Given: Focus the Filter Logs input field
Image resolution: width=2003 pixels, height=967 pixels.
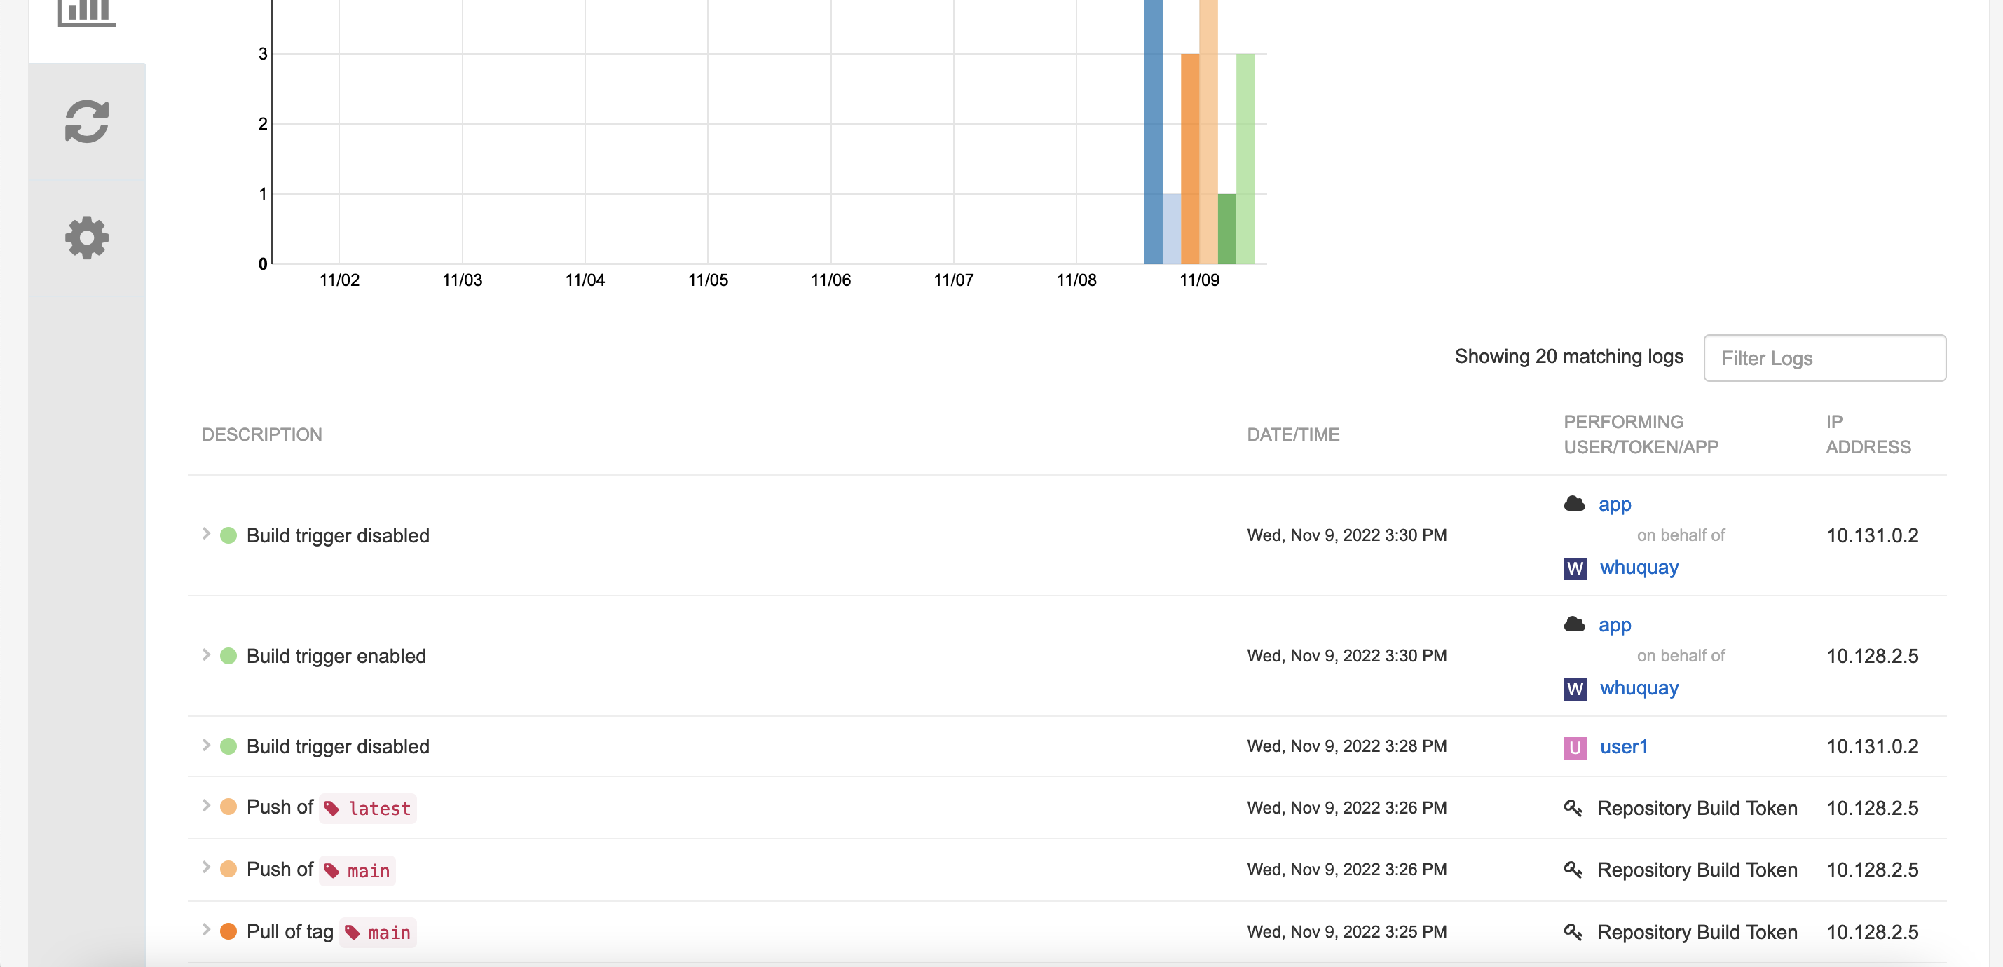Looking at the screenshot, I should [x=1824, y=358].
